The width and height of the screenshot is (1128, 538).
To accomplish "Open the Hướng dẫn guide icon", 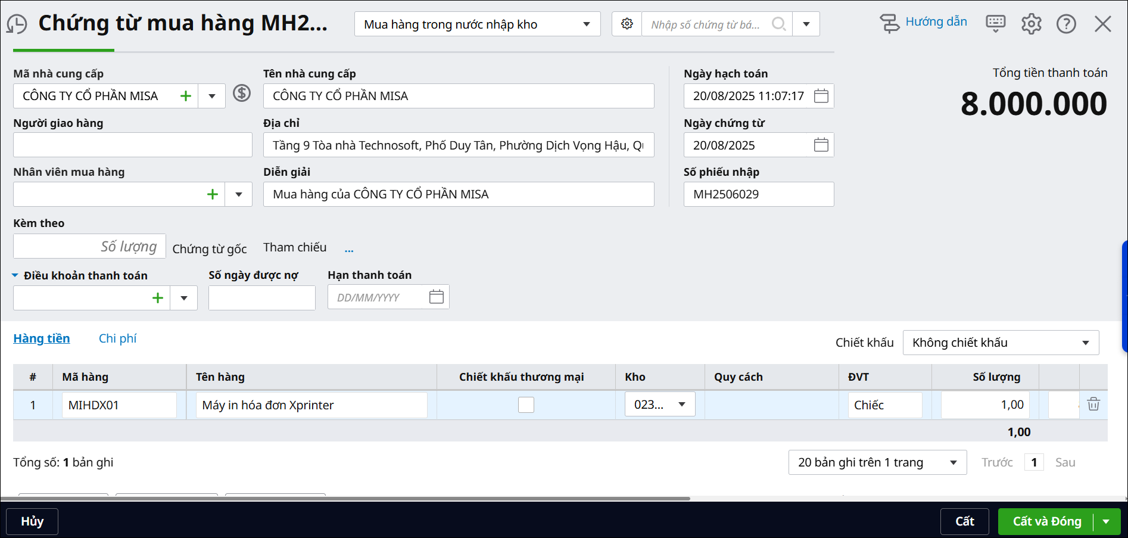I will point(890,23).
